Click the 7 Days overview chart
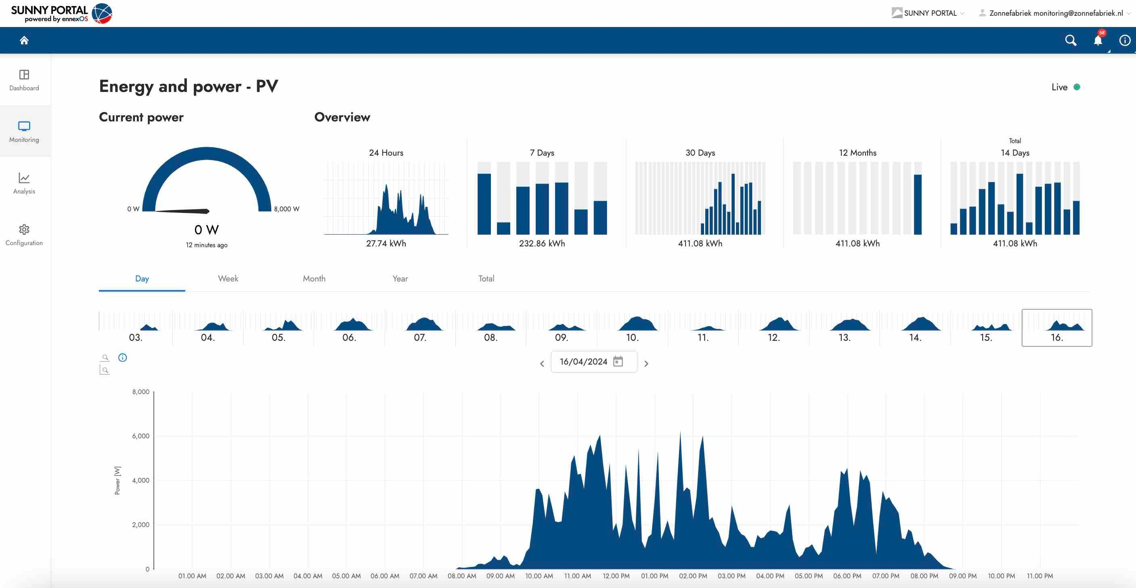The image size is (1136, 588). click(542, 198)
